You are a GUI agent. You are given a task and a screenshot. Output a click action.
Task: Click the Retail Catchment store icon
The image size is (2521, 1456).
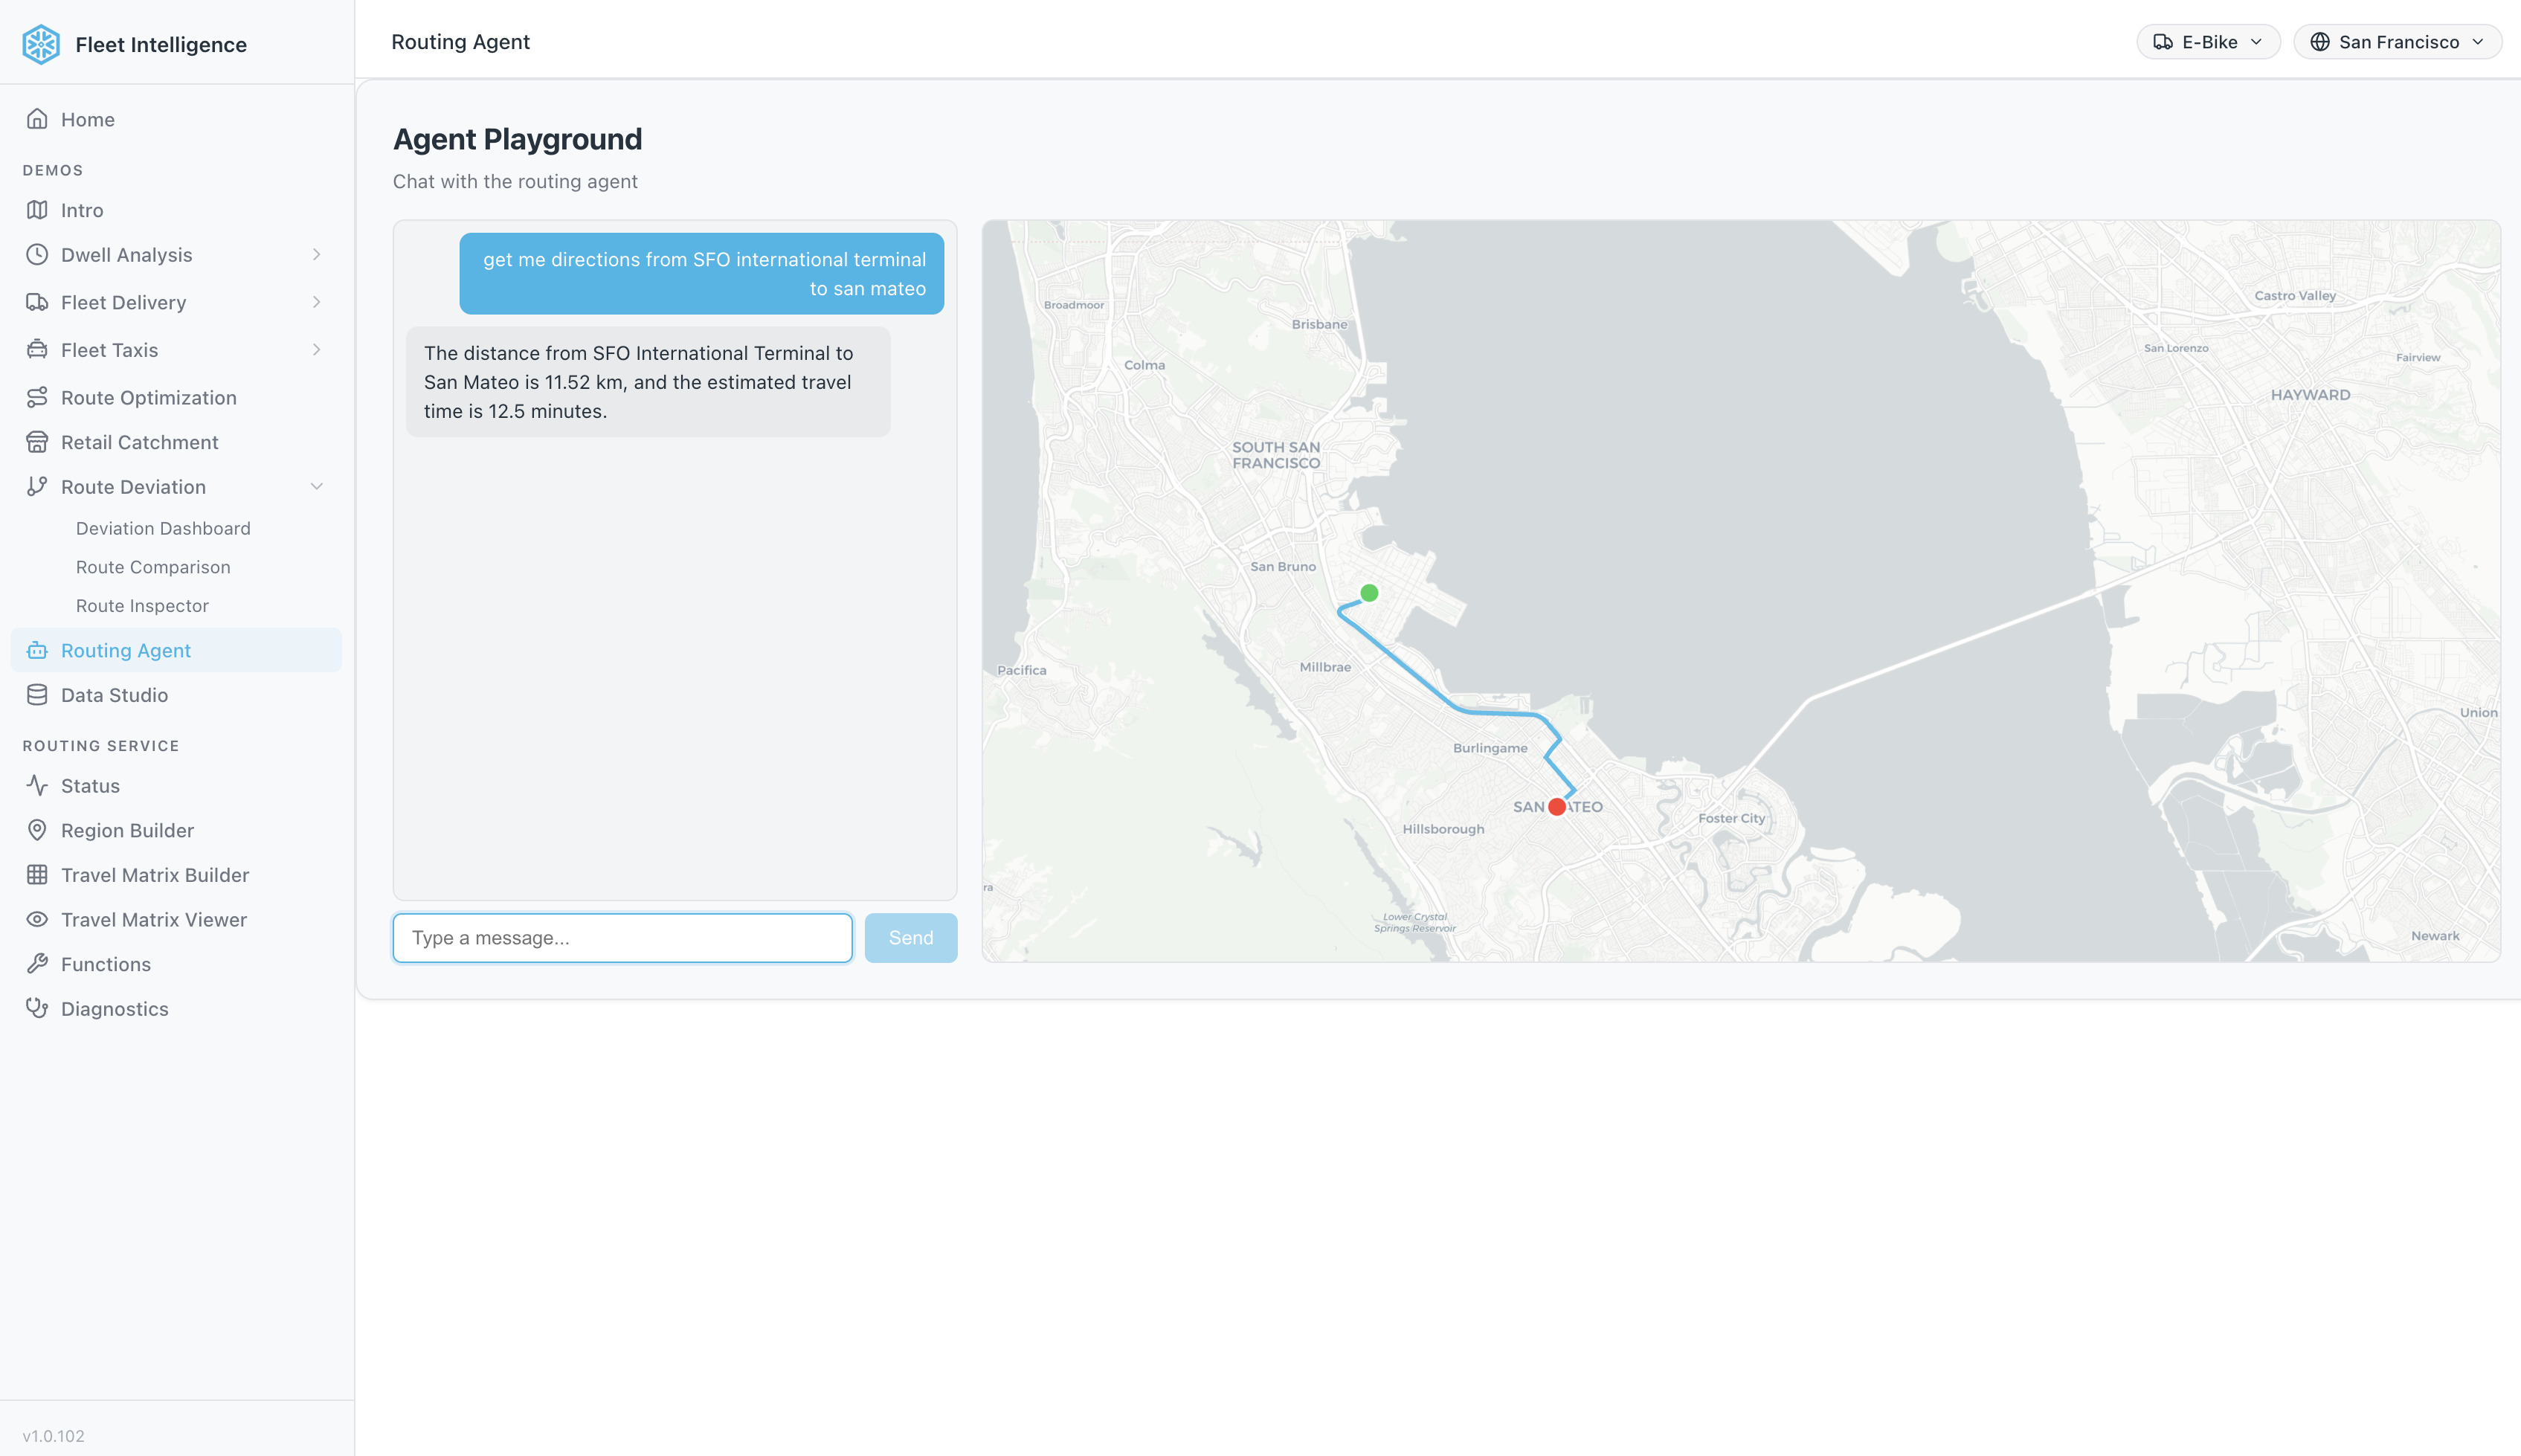(37, 442)
